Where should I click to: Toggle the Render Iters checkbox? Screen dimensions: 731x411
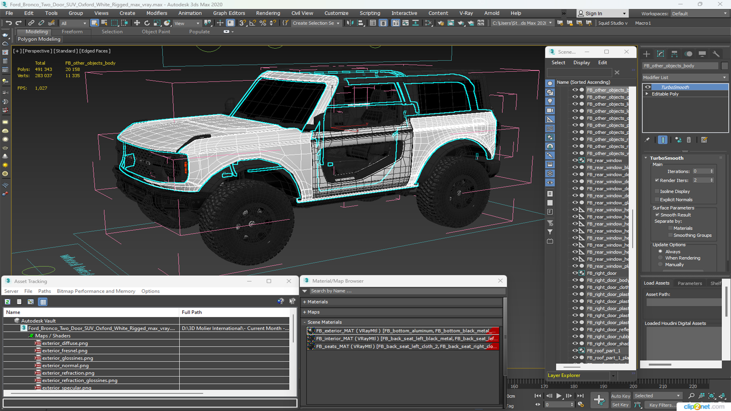pyautogui.click(x=657, y=180)
